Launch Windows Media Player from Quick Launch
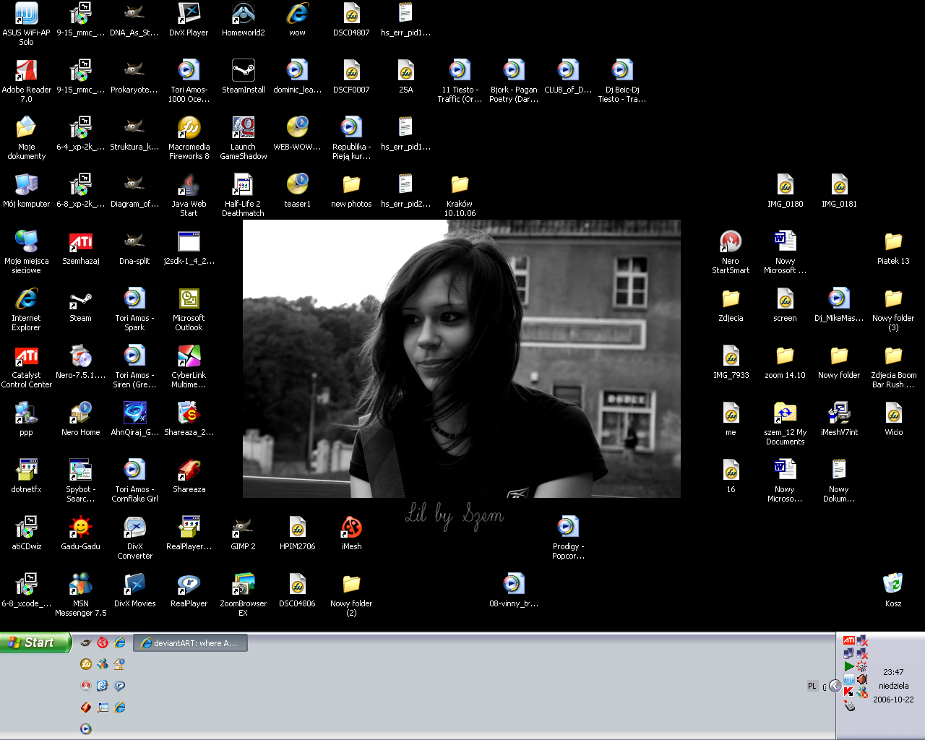This screenshot has height=740, width=925. [86, 728]
